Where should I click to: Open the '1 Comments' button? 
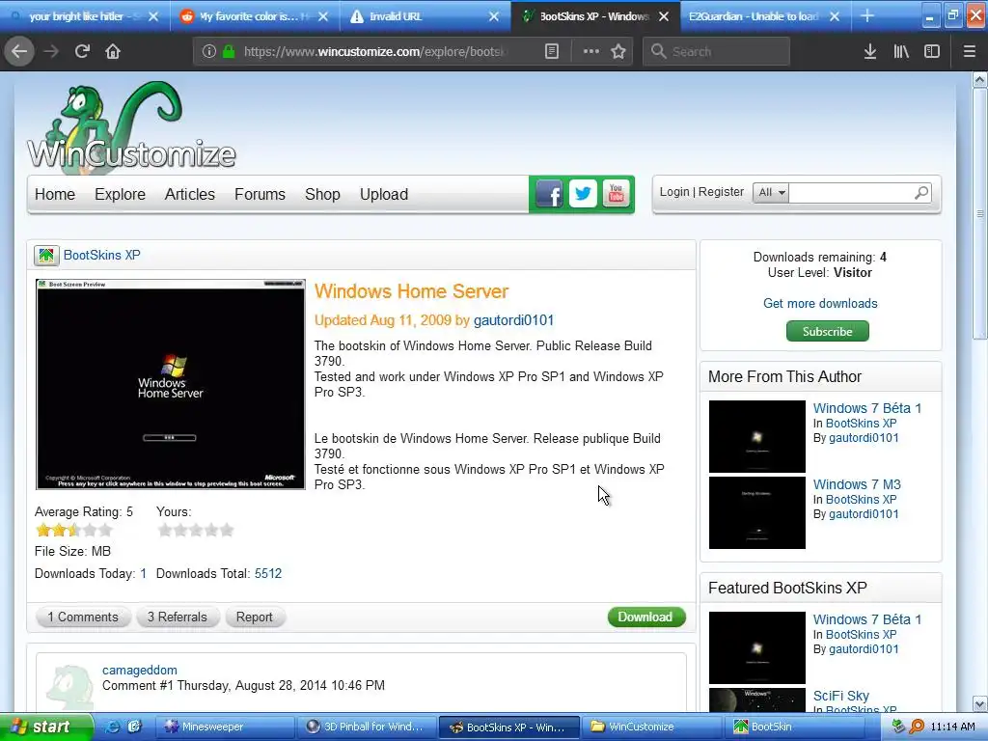[x=83, y=617]
